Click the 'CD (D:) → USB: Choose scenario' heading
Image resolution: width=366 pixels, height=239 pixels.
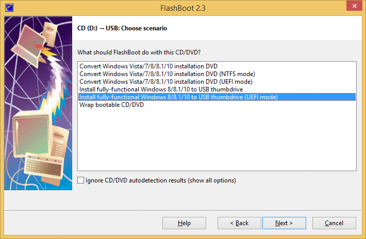[122, 28]
